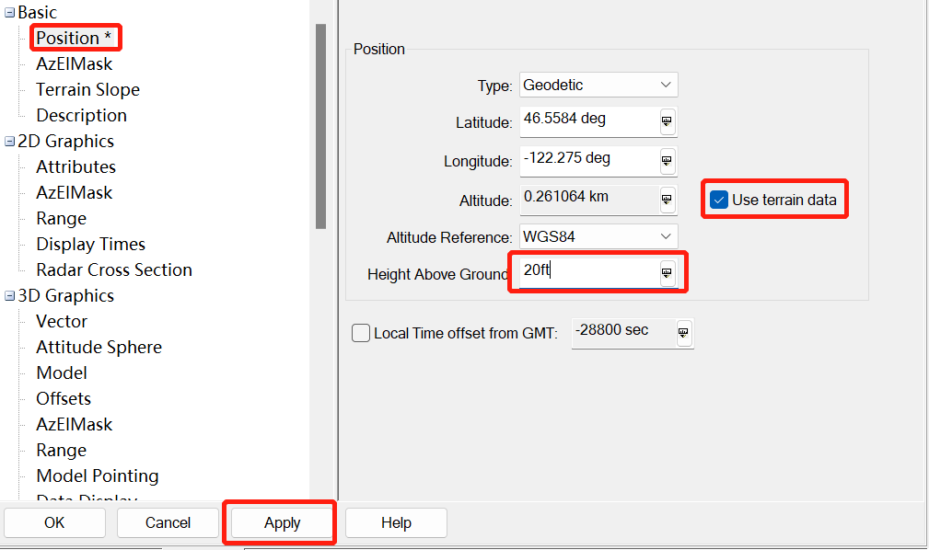The height and width of the screenshot is (550, 929).
Task: Click unit icon beside Local Time offset value
Action: [x=683, y=333]
